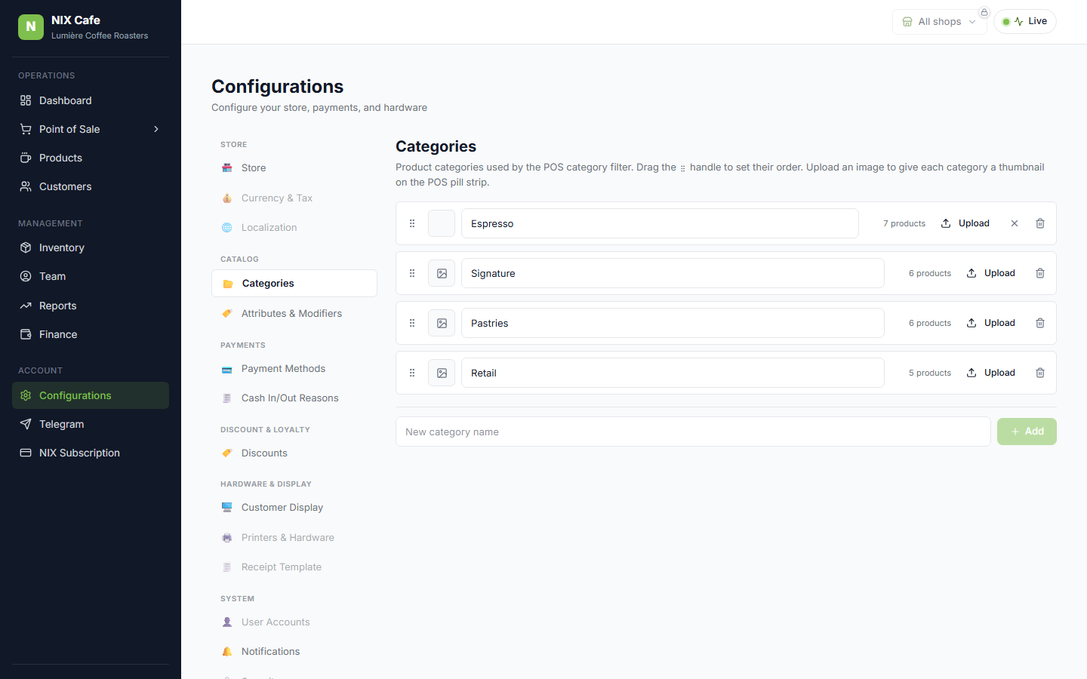Open Notifications settings

(x=294, y=651)
